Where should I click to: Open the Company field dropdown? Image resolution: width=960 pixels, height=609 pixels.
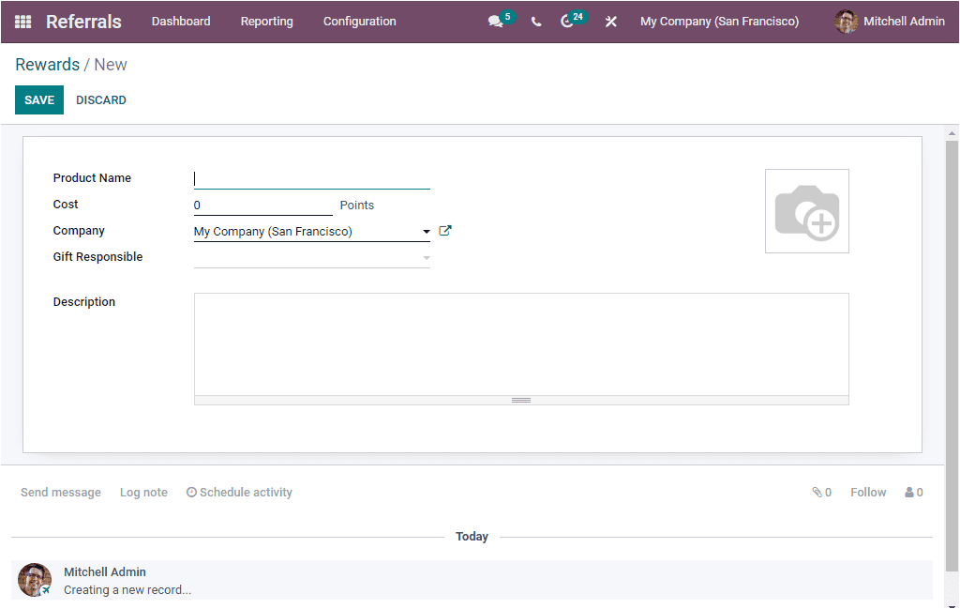[426, 231]
